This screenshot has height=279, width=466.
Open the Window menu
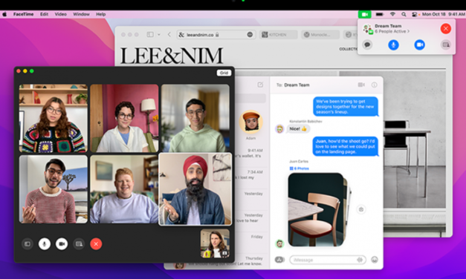81,14
